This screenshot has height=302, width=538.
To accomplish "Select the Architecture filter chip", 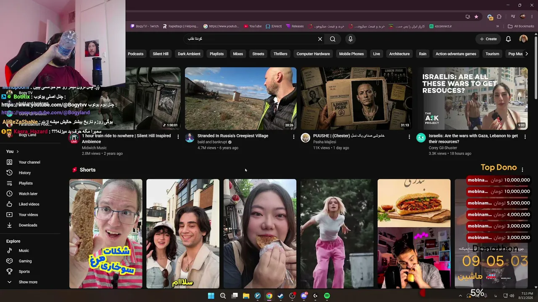I will pos(399,54).
